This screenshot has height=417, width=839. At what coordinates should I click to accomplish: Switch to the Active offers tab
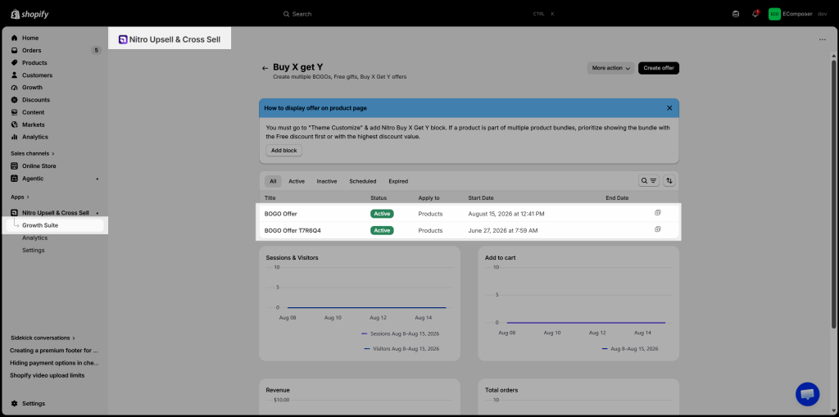pyautogui.click(x=297, y=182)
